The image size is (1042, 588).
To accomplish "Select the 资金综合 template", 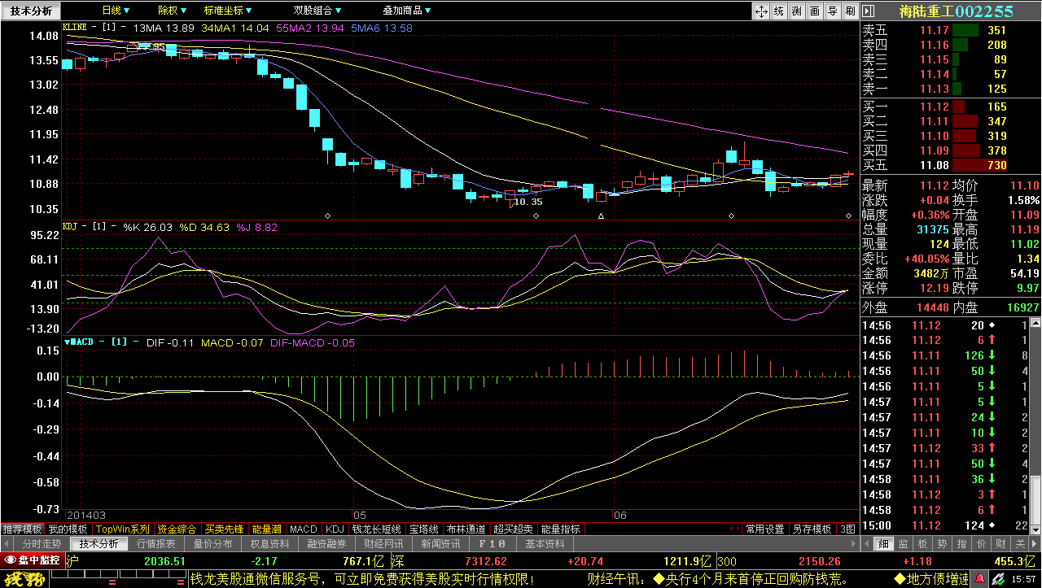I will click(177, 529).
